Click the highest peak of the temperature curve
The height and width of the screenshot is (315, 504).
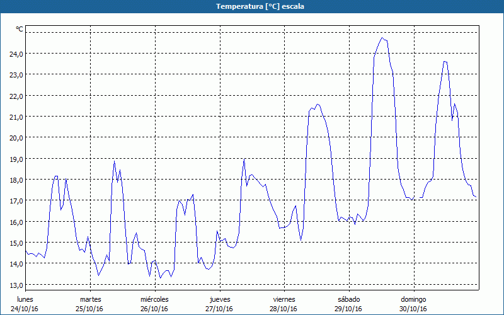(x=382, y=38)
